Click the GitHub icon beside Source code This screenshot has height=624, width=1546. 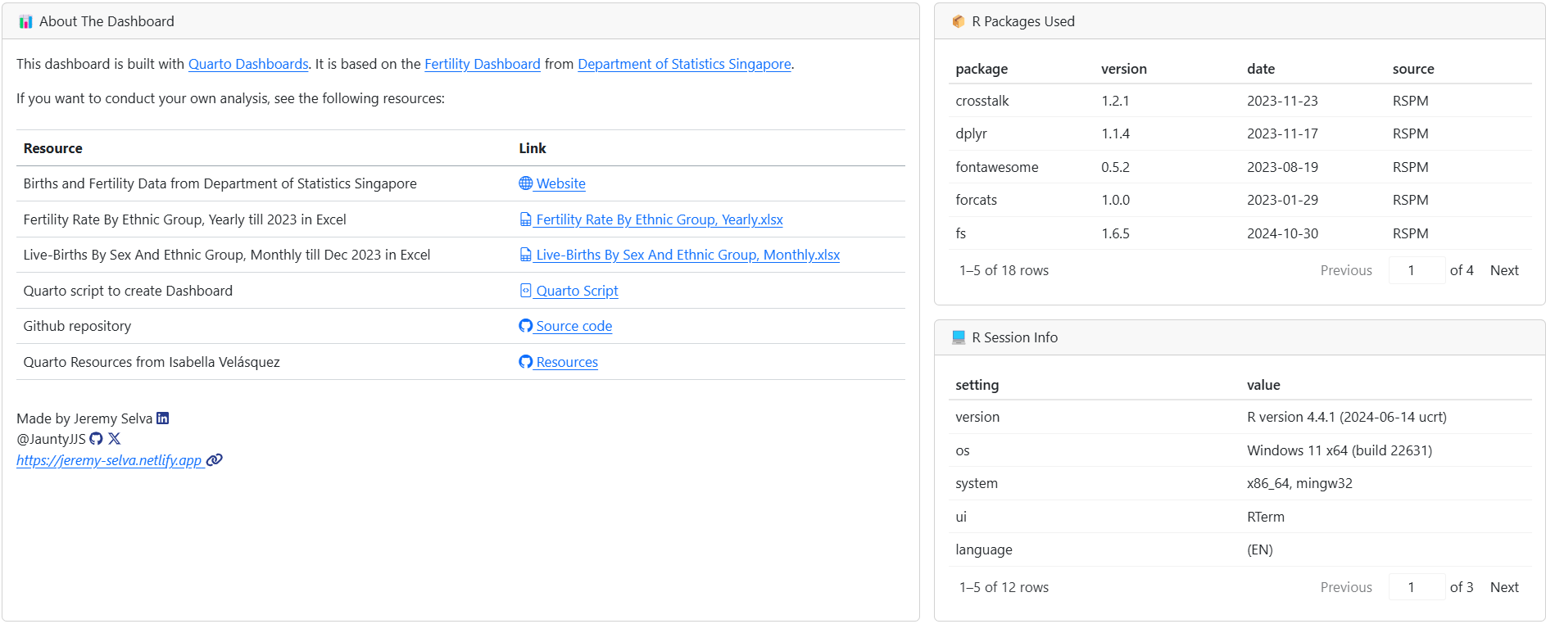(525, 326)
